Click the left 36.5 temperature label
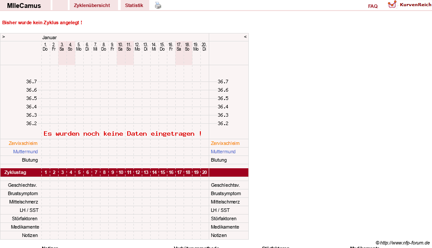This screenshot has width=432, height=248. pos(31,98)
